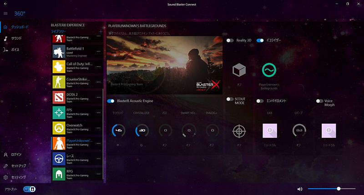The image size is (364, 195).
Task: Select DOTA 2 profile name
Action: [x=72, y=95]
